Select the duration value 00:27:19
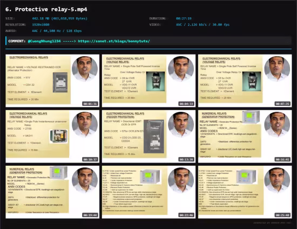 tap(184, 18)
